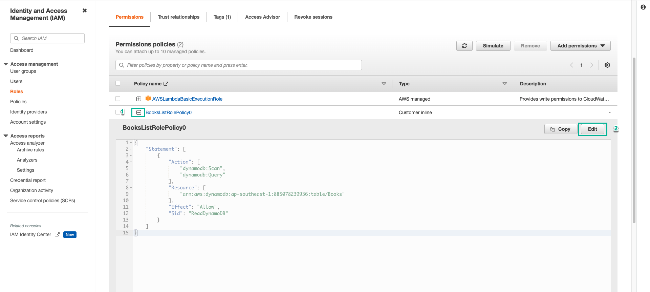
Task: Go to Dashboard in the sidebar
Action: click(x=22, y=50)
